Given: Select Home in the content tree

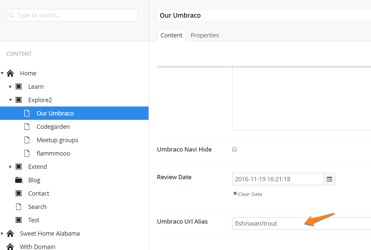Looking at the screenshot, I should (28, 73).
